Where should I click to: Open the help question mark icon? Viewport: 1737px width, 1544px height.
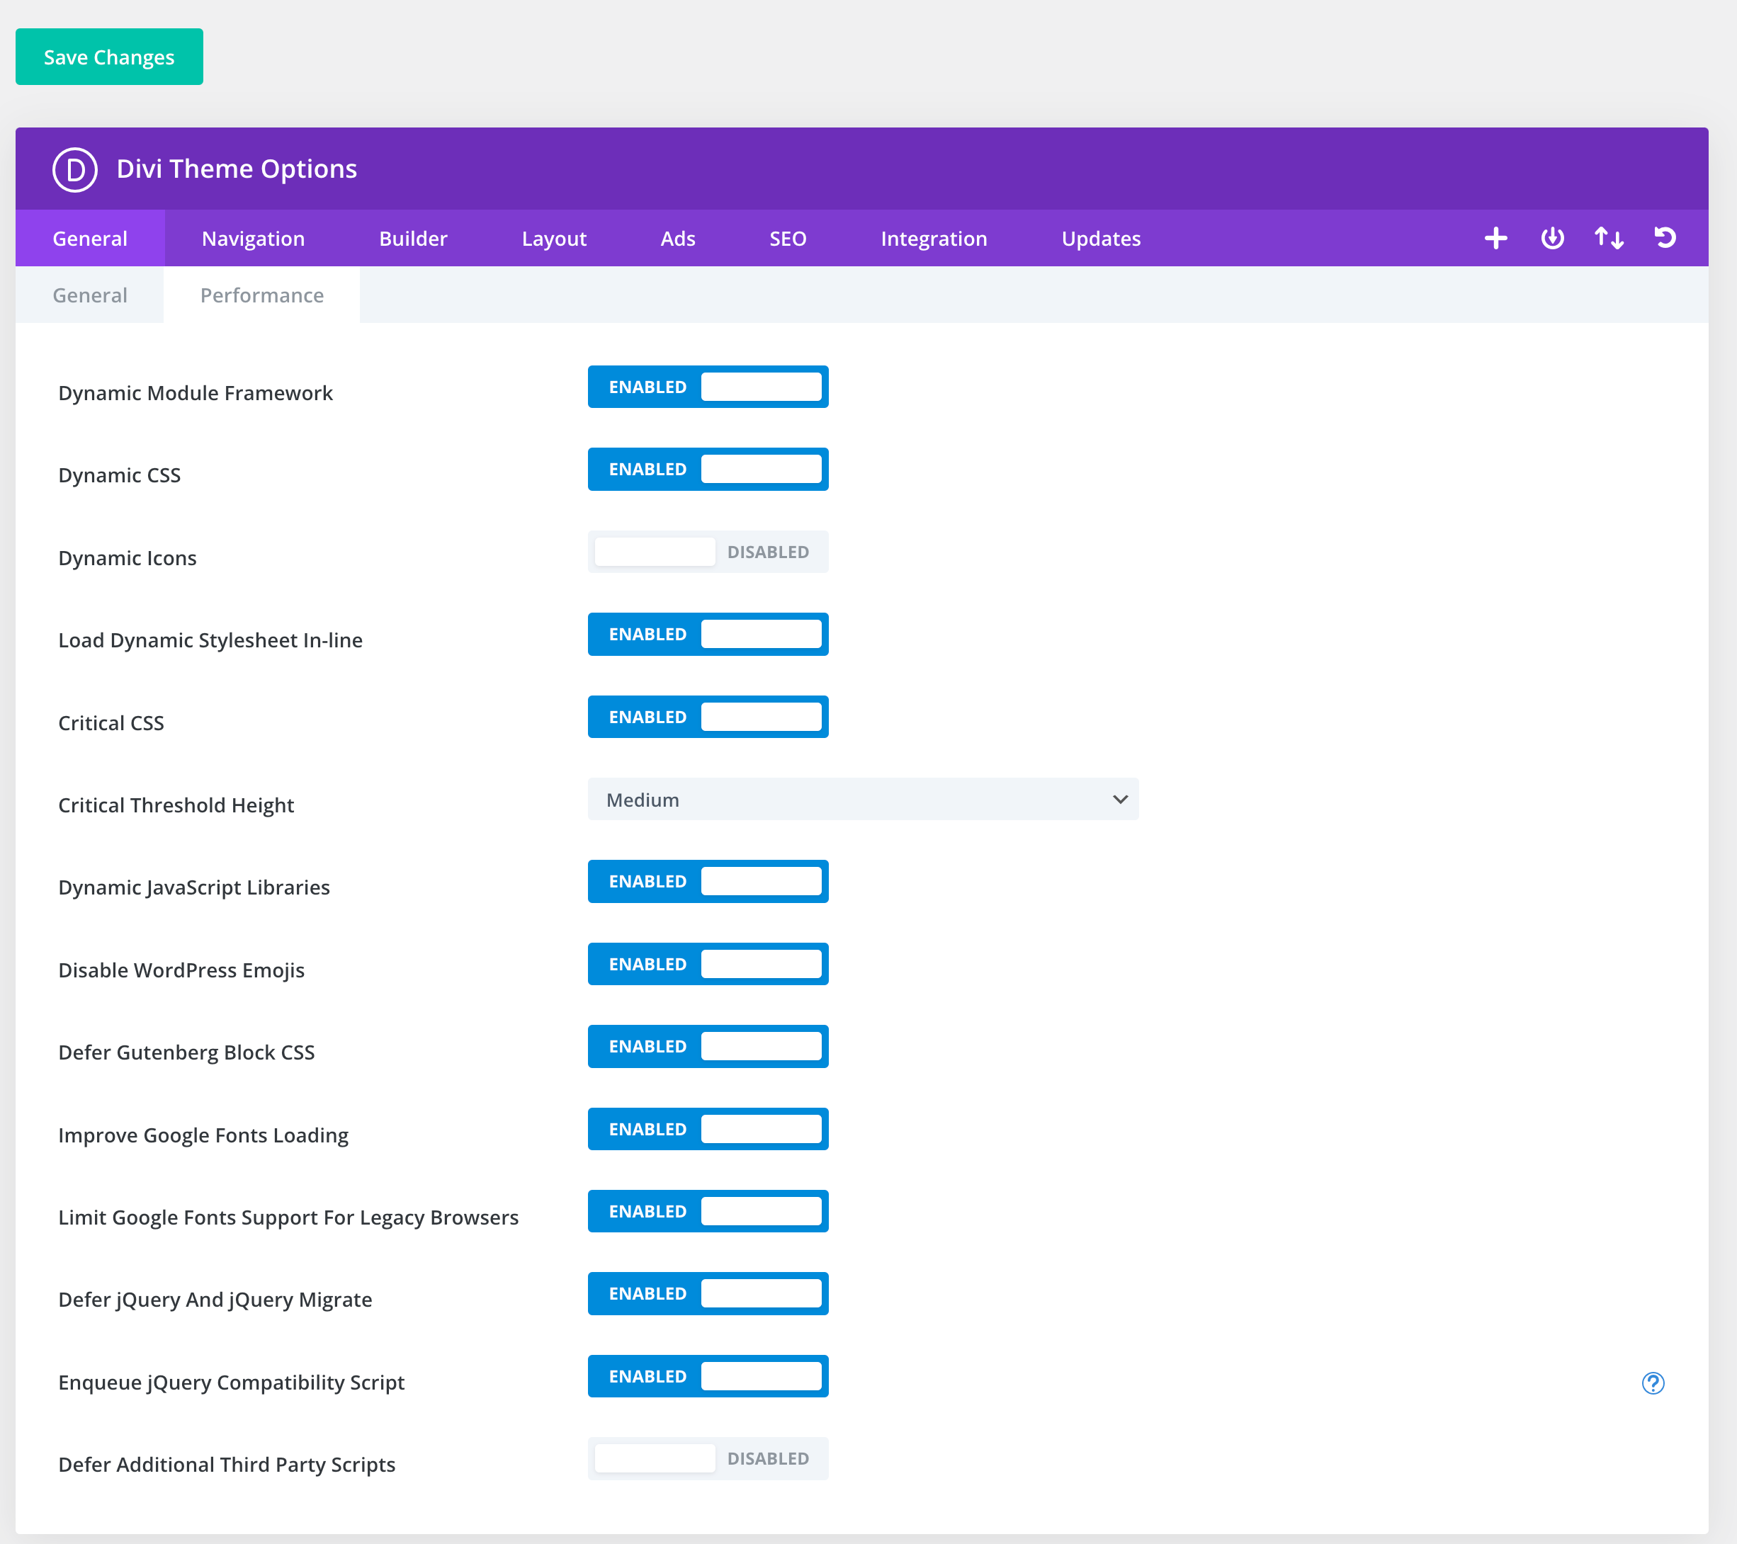[1653, 1383]
